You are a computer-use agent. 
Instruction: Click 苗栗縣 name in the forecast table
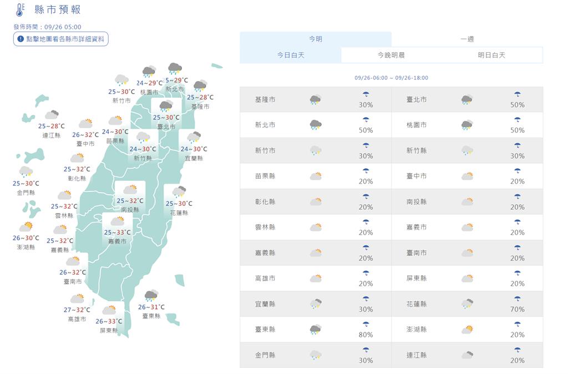coord(265,176)
